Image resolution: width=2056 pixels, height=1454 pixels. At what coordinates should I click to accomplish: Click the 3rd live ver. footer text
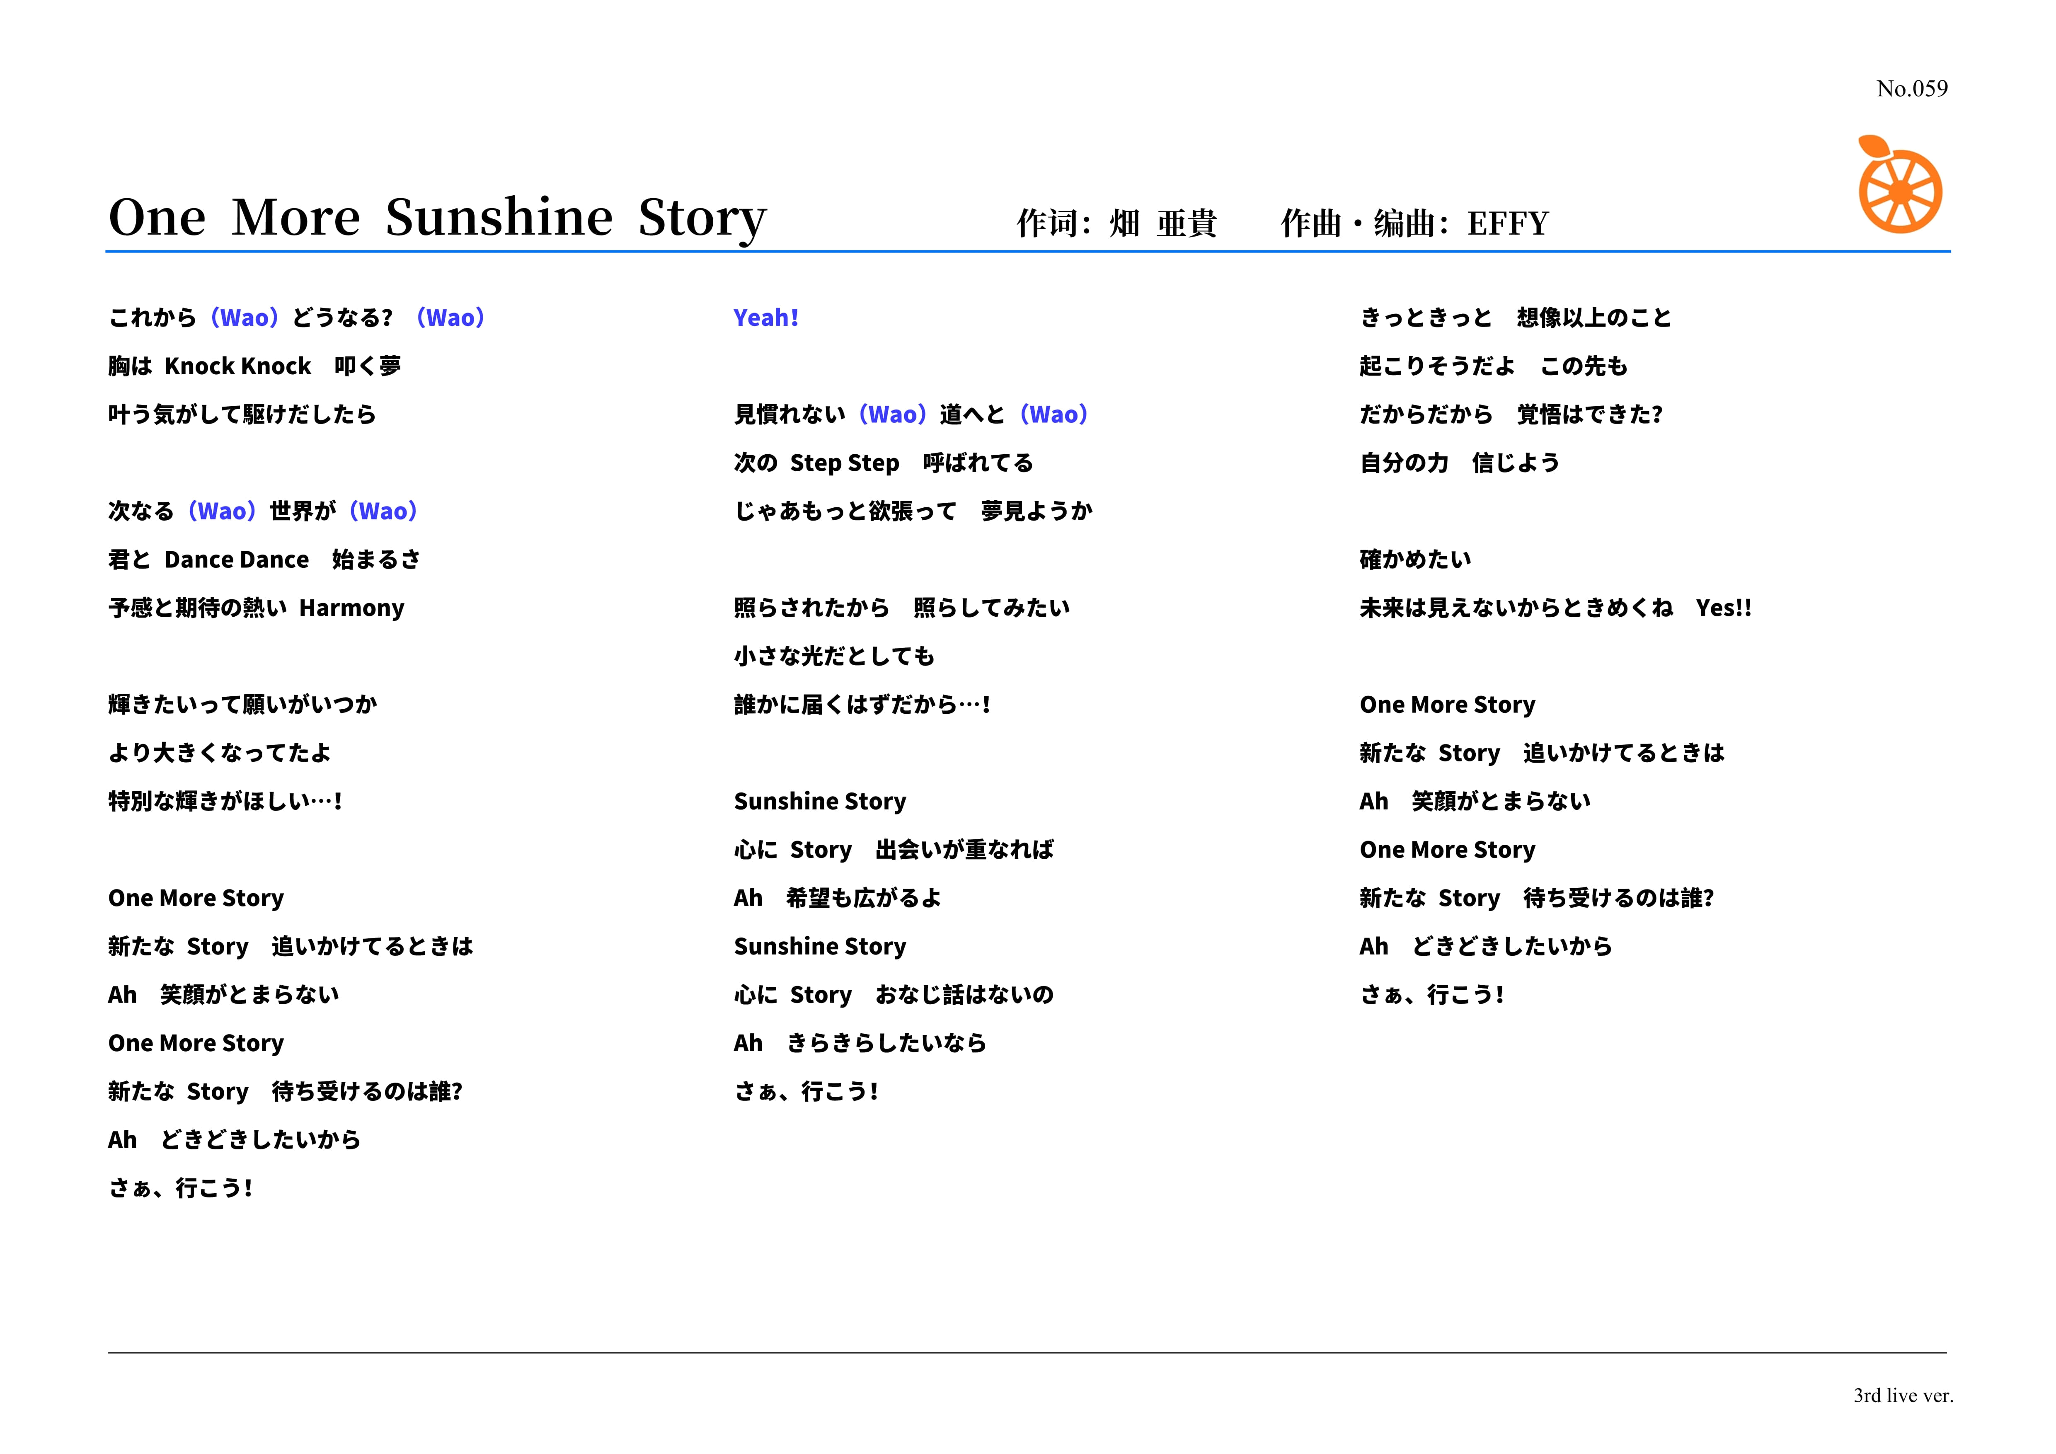[x=1903, y=1395]
